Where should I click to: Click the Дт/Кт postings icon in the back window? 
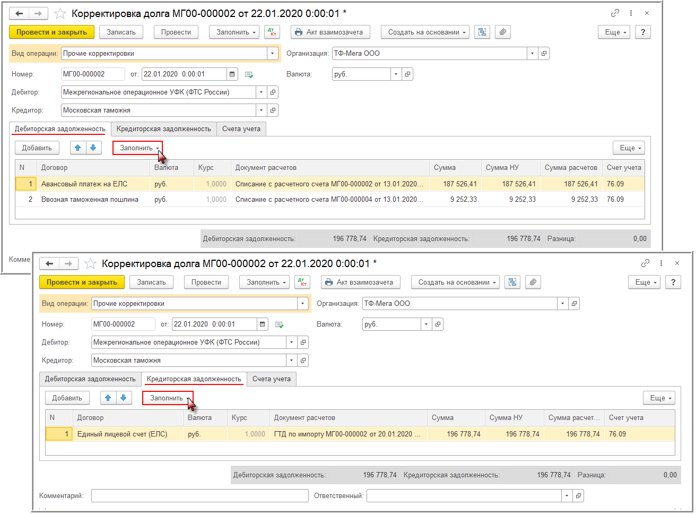[272, 32]
